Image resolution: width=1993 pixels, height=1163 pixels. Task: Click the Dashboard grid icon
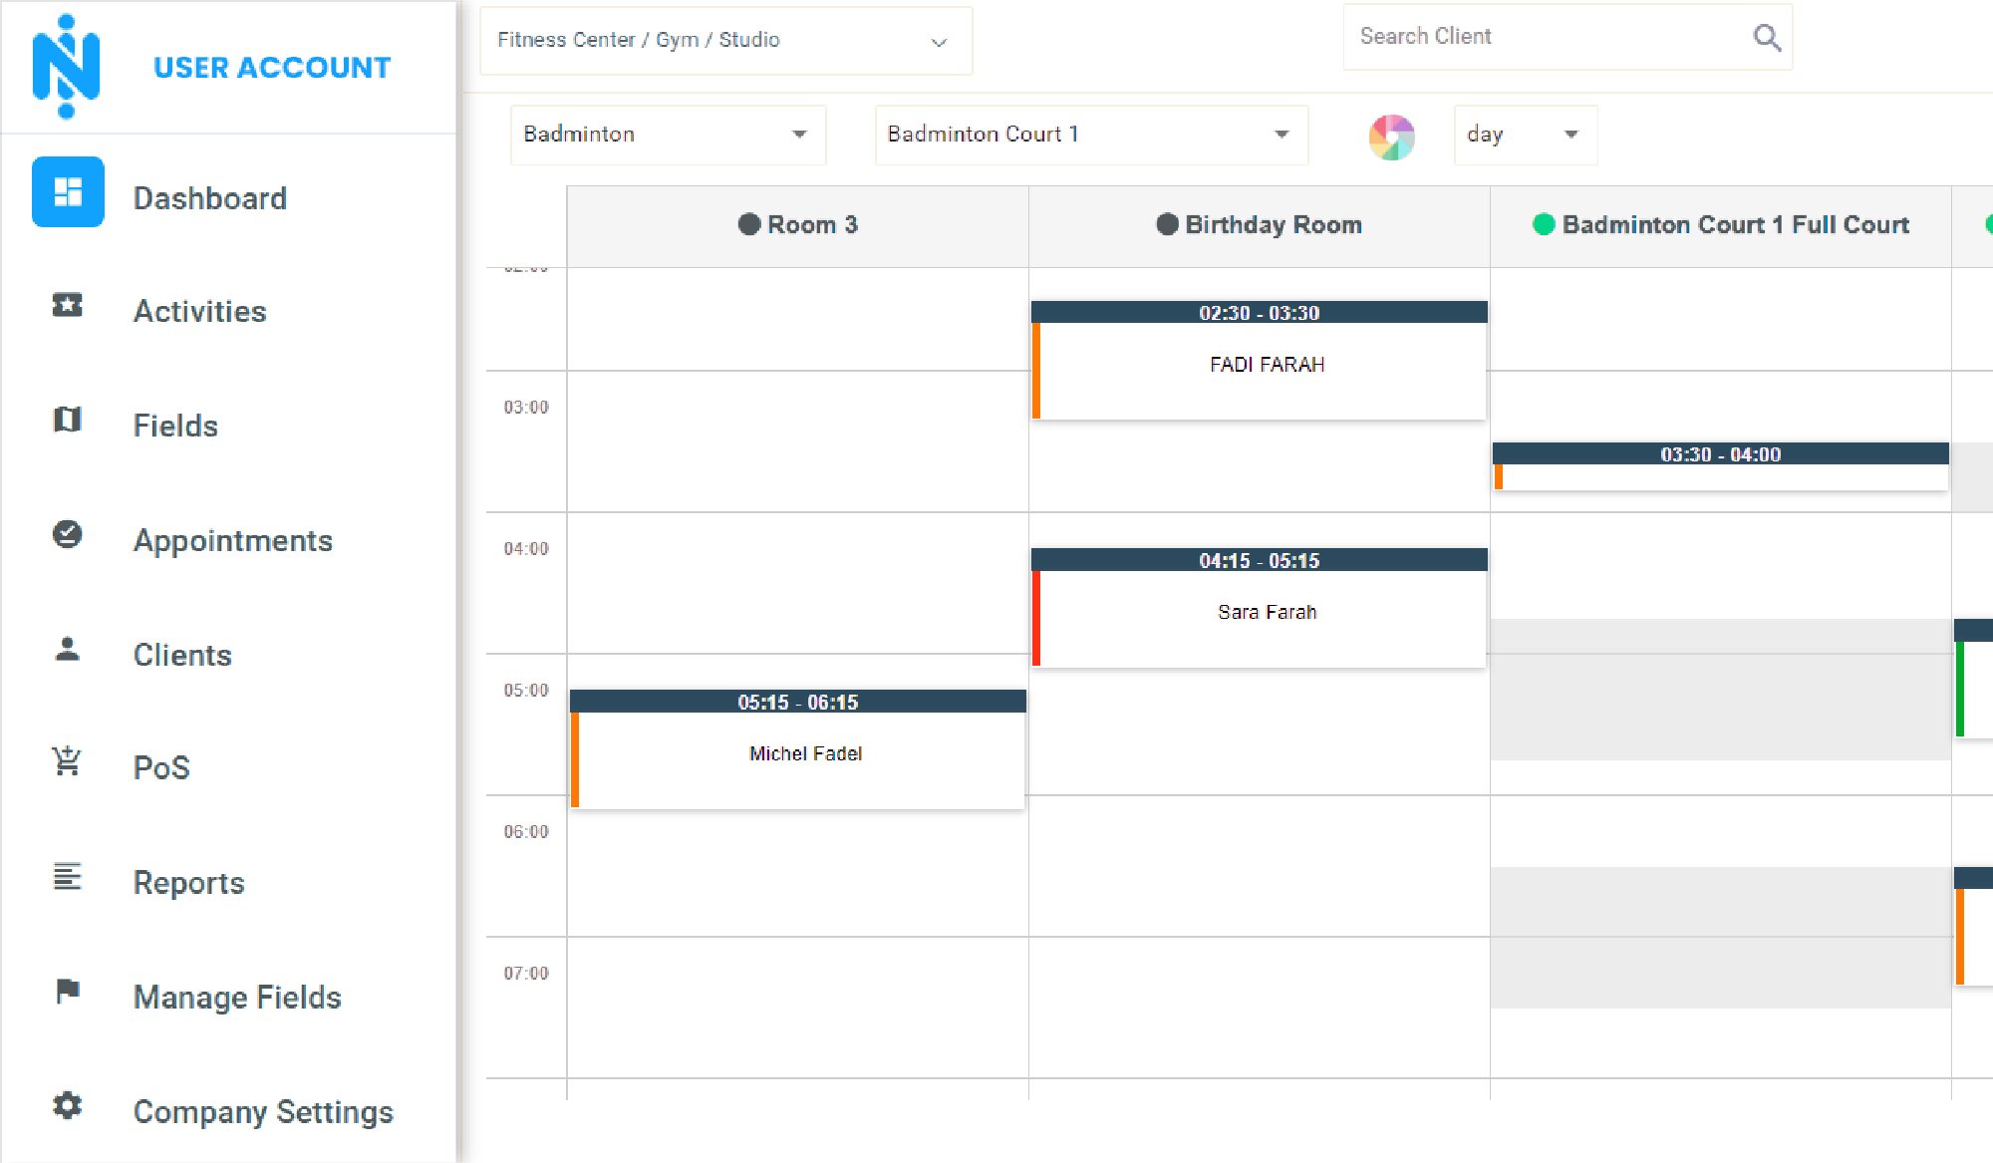(68, 192)
